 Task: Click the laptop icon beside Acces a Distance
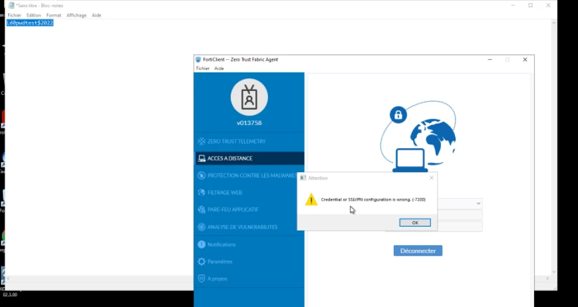[202, 158]
